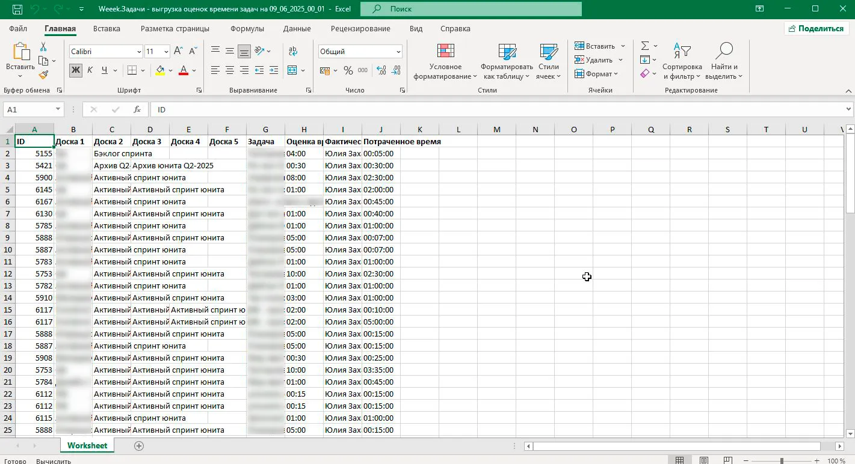Click the Format Painter brush icon
Screen dimensions: 855x464
(43, 75)
